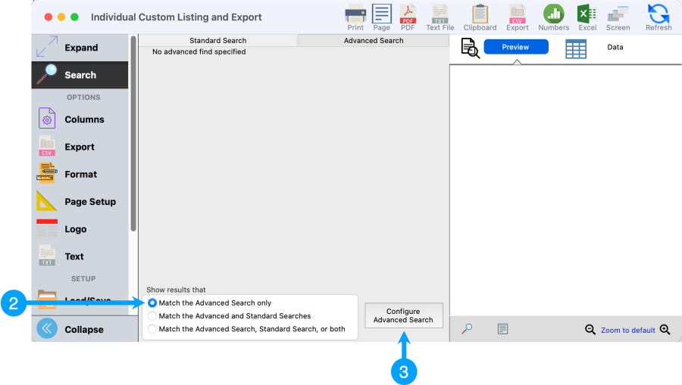Click Zoom to default link

point(627,331)
